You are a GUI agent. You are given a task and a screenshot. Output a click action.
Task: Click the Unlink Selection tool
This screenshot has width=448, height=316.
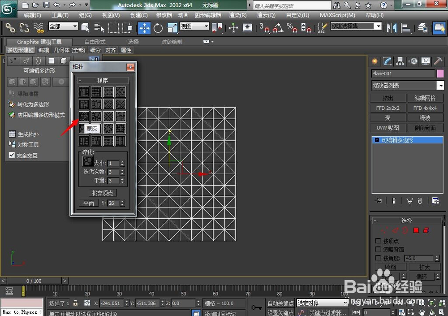[x=24, y=28]
